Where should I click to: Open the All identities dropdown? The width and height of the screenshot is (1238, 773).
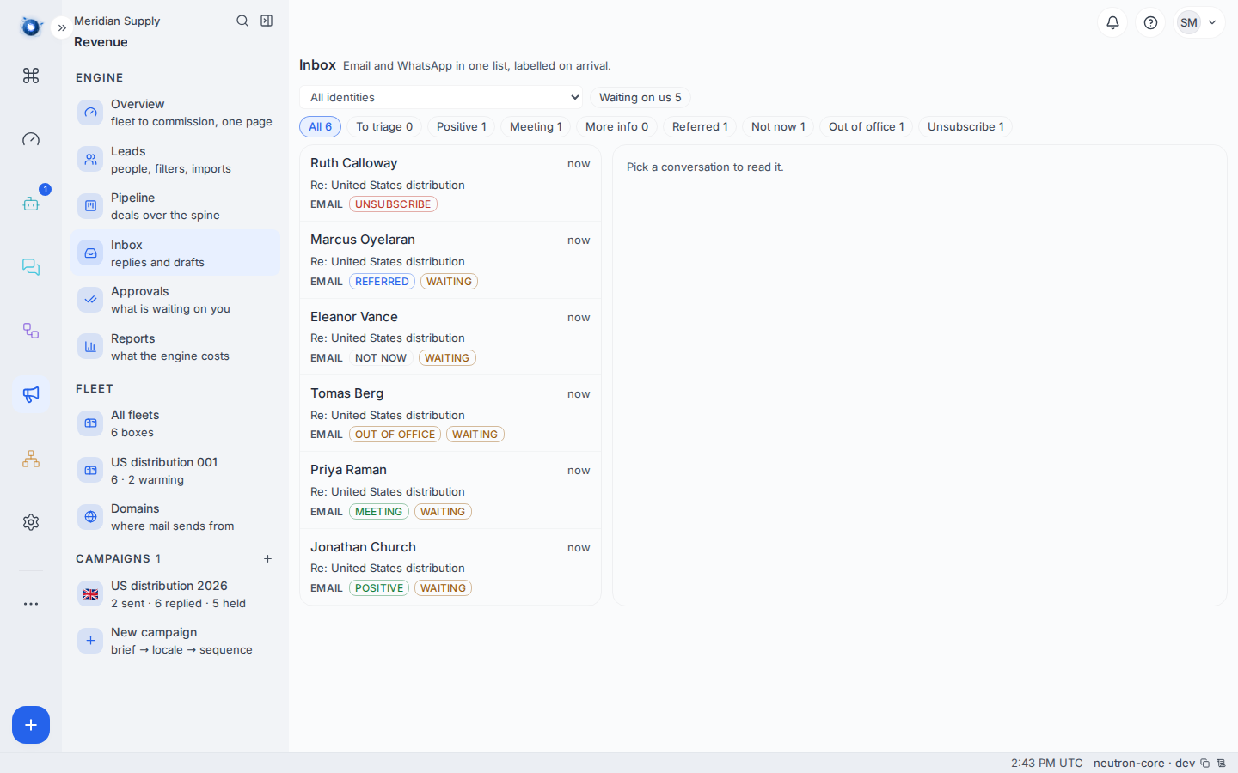441,97
